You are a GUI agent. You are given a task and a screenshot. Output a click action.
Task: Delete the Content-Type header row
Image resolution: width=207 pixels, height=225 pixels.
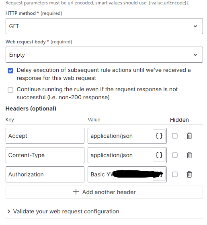pos(189,155)
